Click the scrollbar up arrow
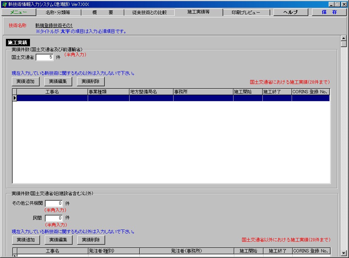The height and width of the screenshot is (258, 349). tap(343, 38)
